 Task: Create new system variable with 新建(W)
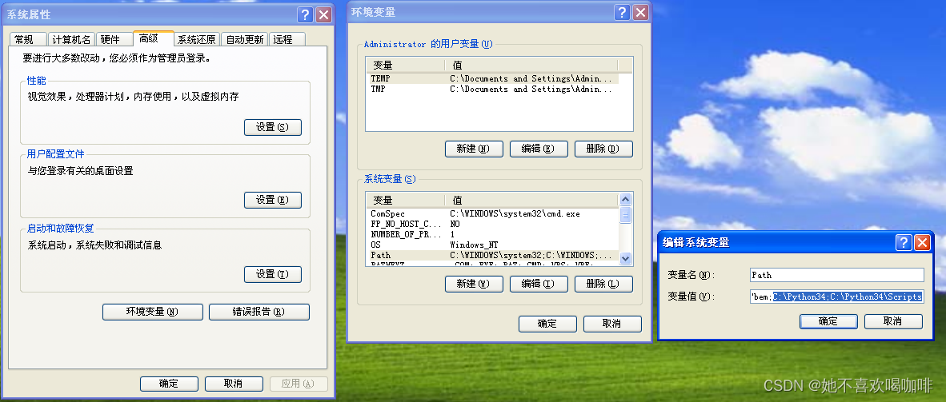(474, 284)
